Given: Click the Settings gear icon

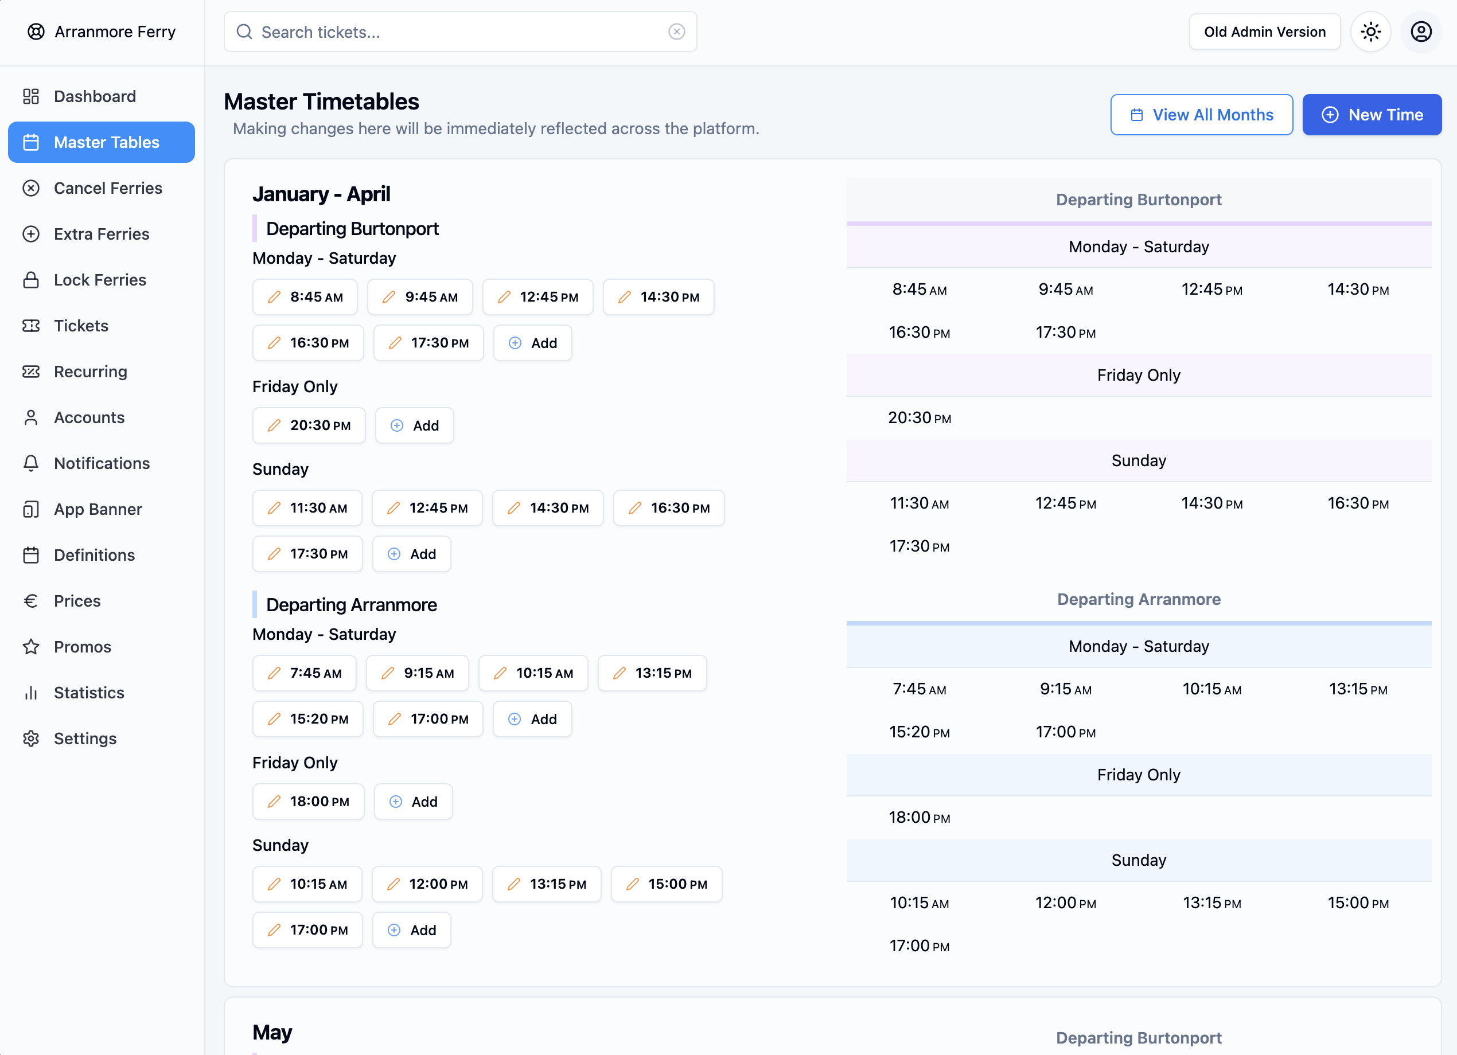Looking at the screenshot, I should point(31,739).
